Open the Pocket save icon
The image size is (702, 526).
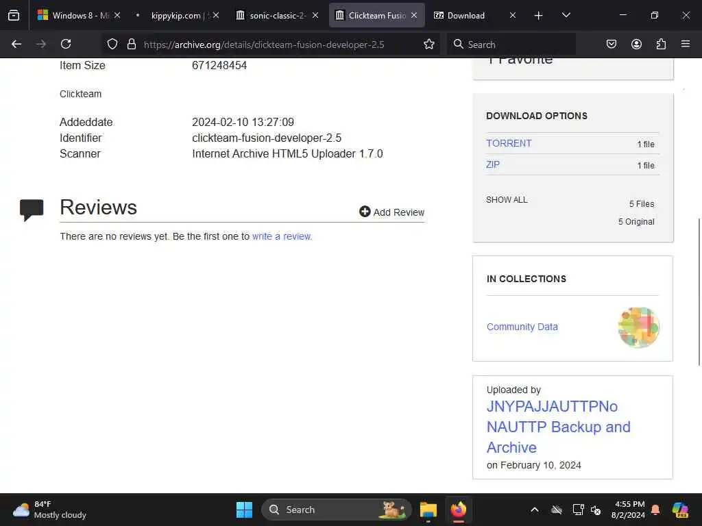[x=611, y=44]
